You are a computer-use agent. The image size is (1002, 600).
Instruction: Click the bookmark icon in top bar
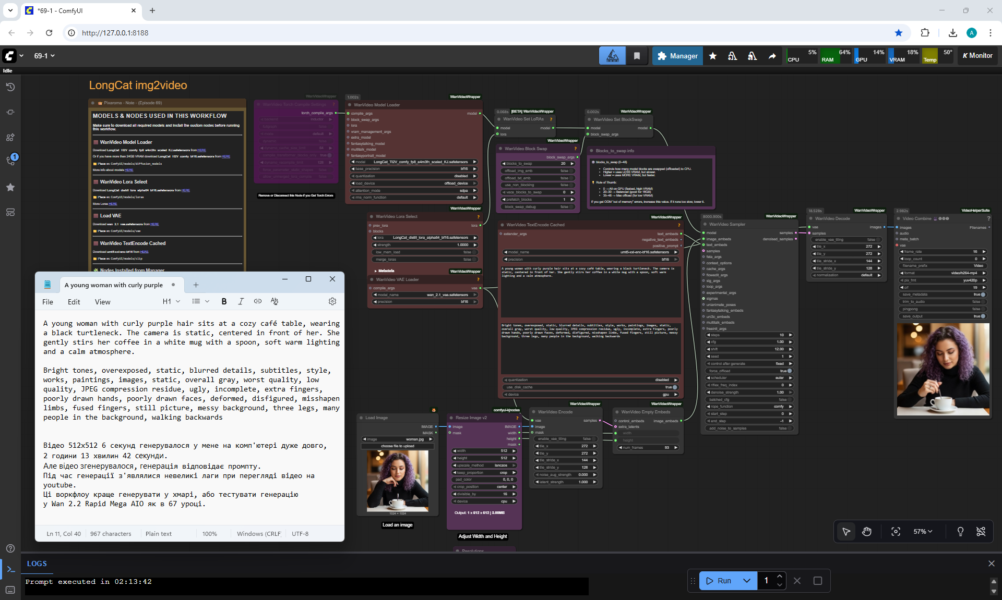(637, 56)
